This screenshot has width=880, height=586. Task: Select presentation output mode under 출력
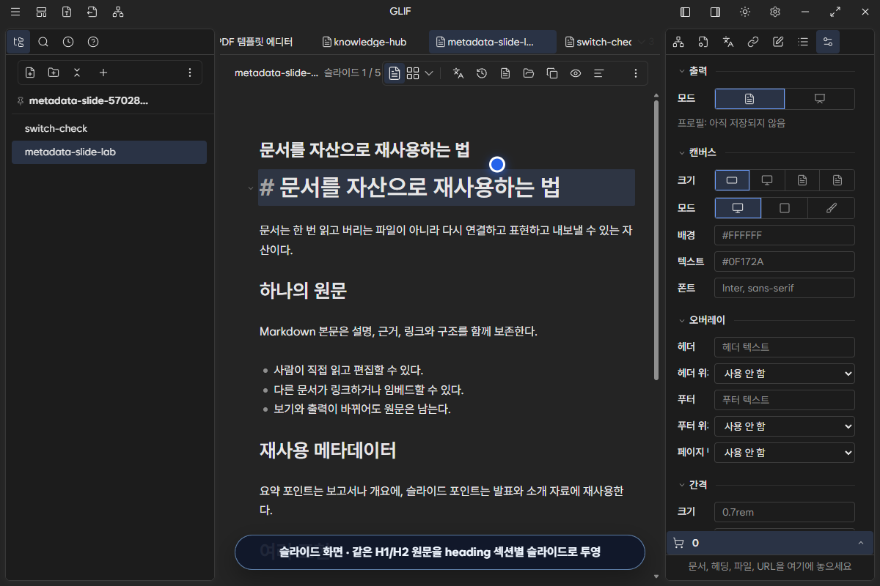tap(820, 99)
